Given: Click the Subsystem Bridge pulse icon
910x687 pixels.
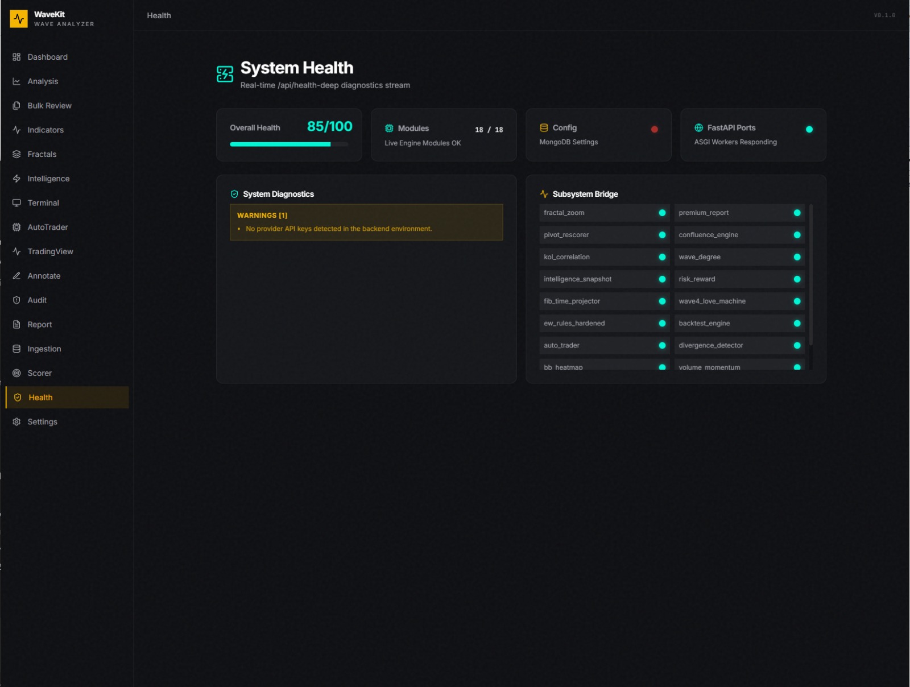Looking at the screenshot, I should click(544, 194).
